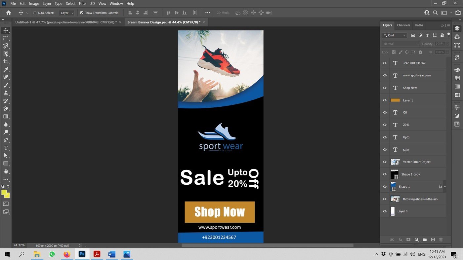This screenshot has height=260, width=463.
Task: Hide the Shop Now text layer
Action: point(385,88)
